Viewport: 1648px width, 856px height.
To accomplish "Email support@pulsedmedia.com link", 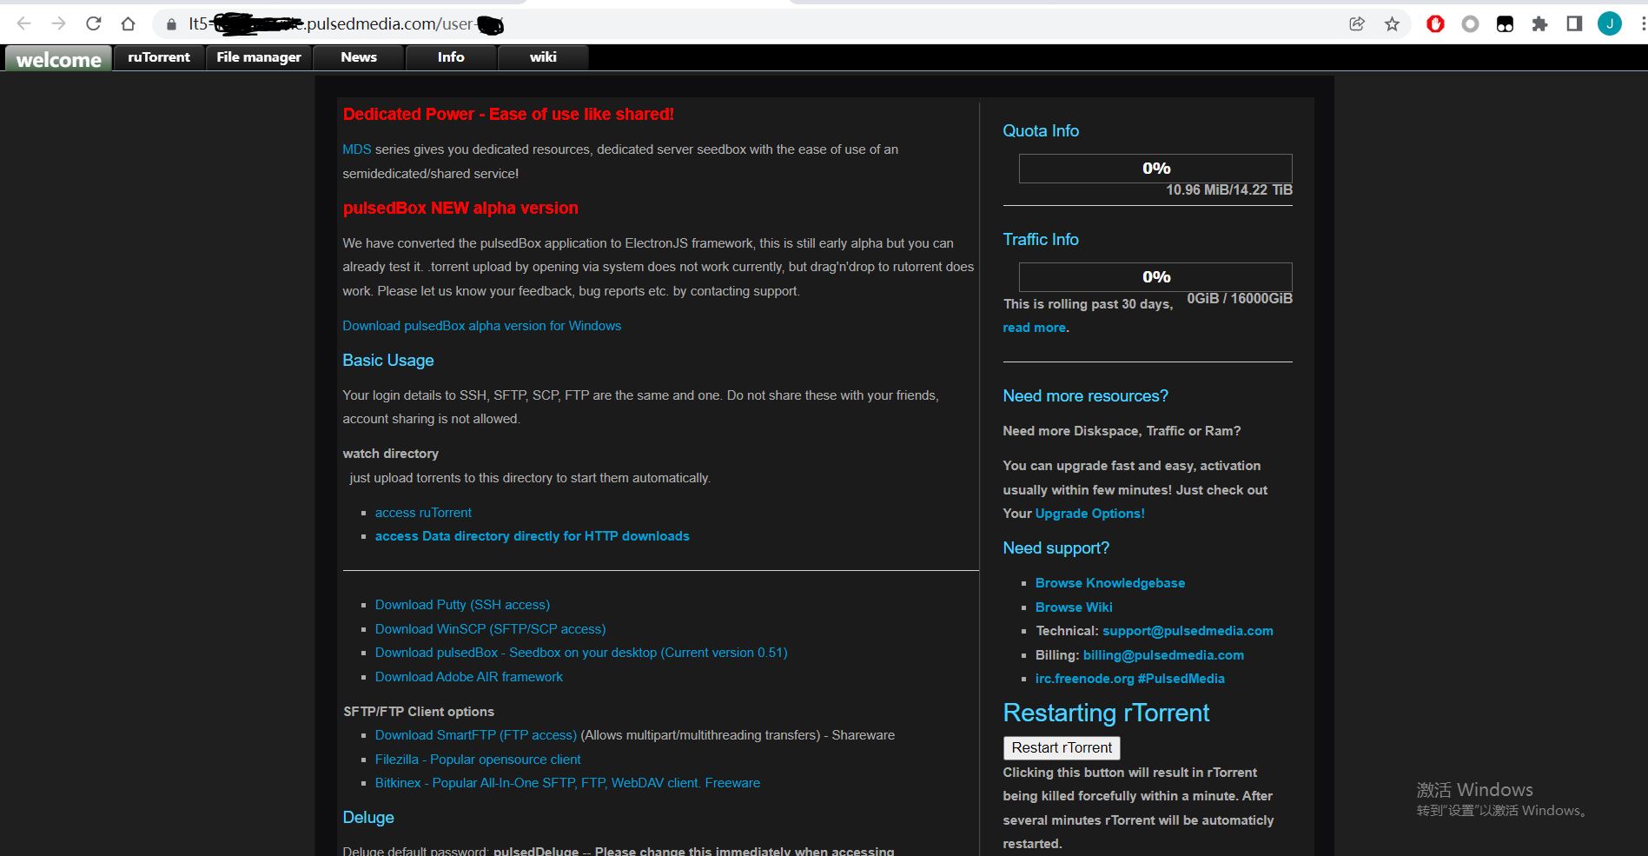I will tap(1188, 631).
